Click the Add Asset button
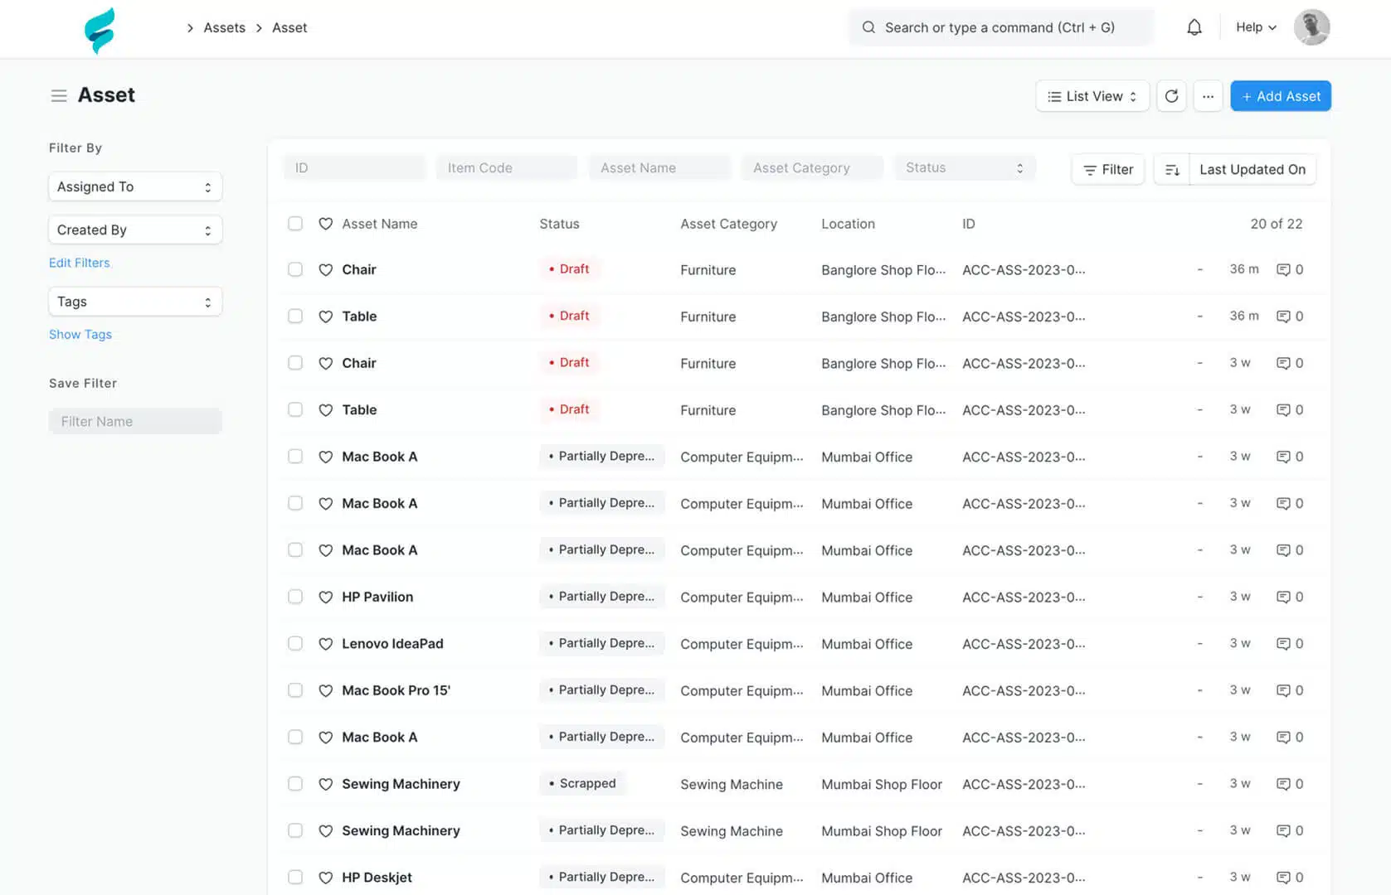The height and width of the screenshot is (895, 1391). [1280, 96]
